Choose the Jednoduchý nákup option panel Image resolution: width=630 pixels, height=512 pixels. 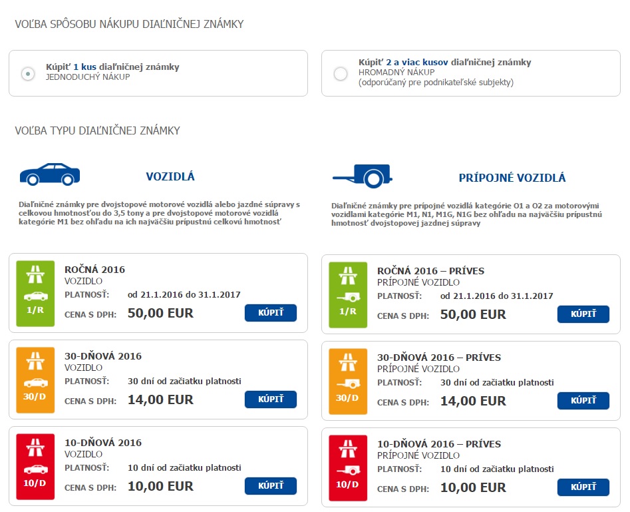click(158, 73)
